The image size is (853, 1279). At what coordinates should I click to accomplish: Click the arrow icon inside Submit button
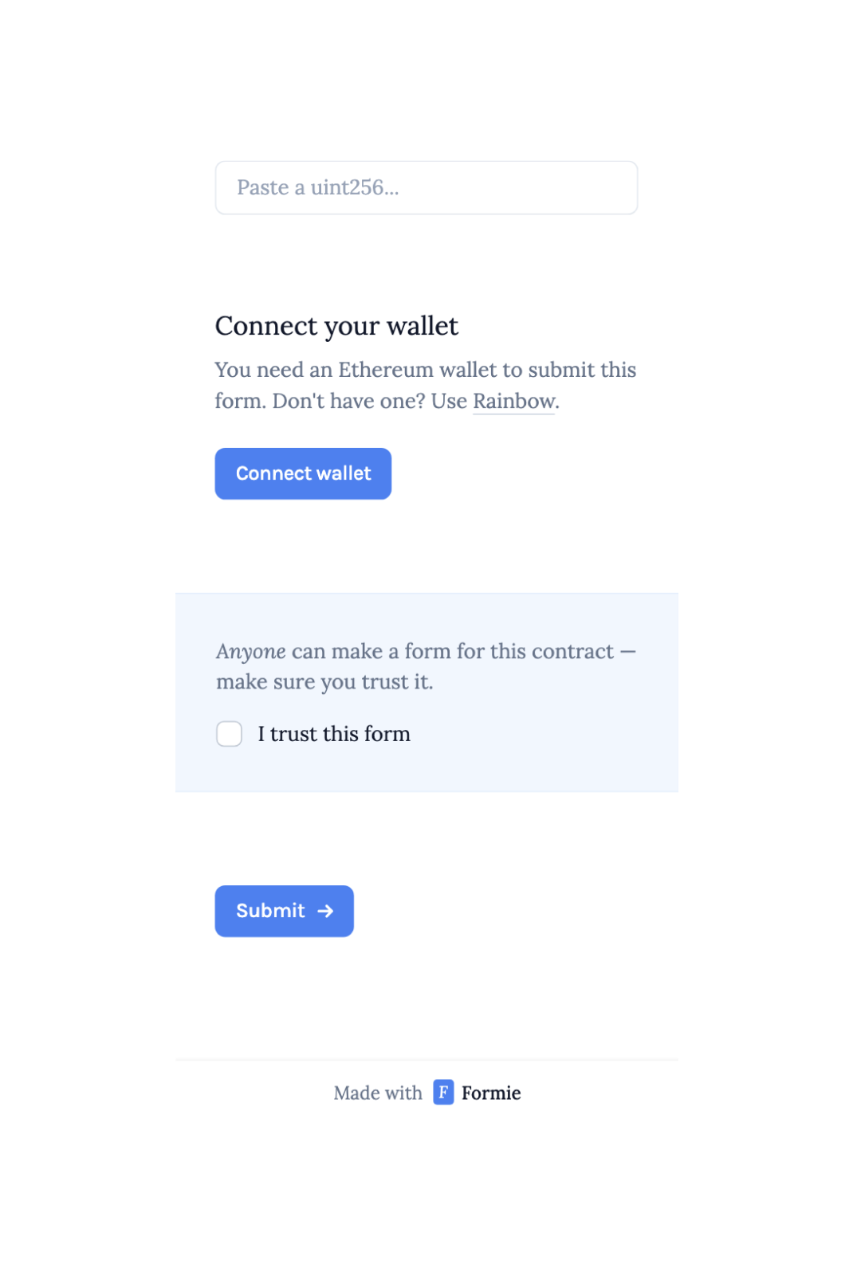(325, 911)
